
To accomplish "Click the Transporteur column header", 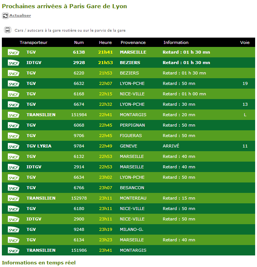I will 34,42.
